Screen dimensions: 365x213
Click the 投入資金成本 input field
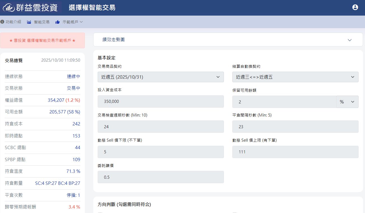(161, 101)
